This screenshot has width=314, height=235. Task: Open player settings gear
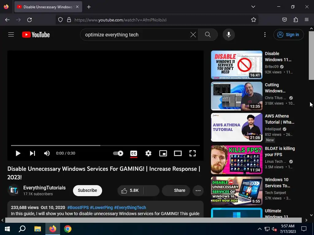click(x=148, y=153)
